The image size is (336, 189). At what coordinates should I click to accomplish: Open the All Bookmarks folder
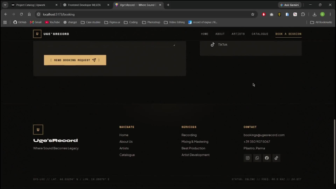pos(321,22)
